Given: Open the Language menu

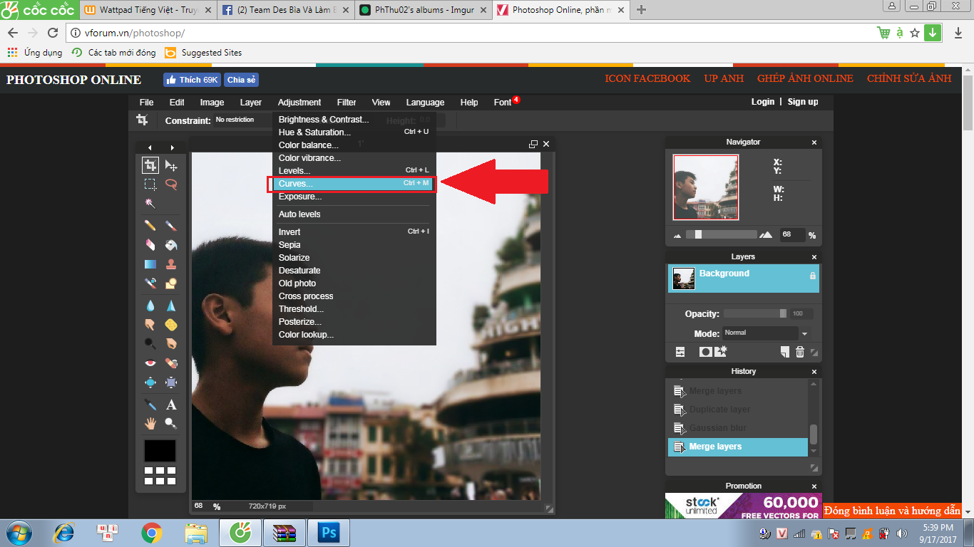Looking at the screenshot, I should coord(425,103).
